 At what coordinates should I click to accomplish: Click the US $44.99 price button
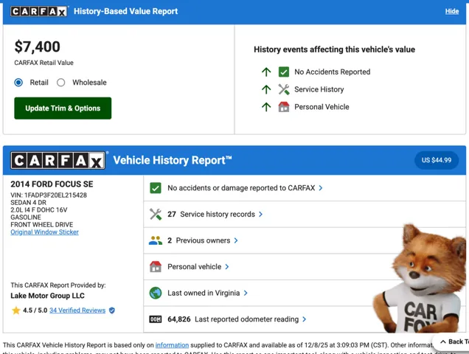437,160
